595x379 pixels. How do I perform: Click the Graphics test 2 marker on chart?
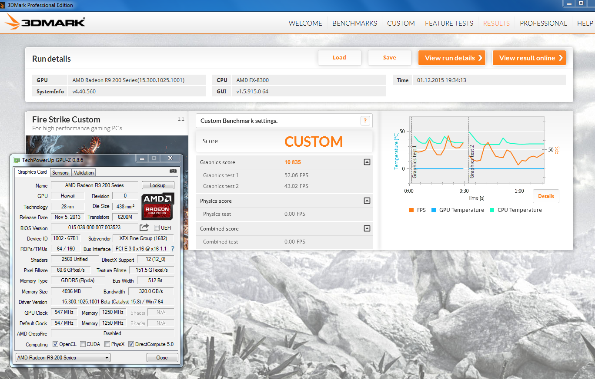pyautogui.click(x=472, y=161)
